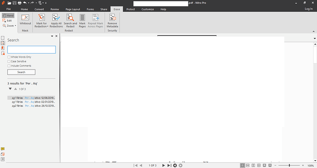Select the Mark Pages tool

[82, 21]
